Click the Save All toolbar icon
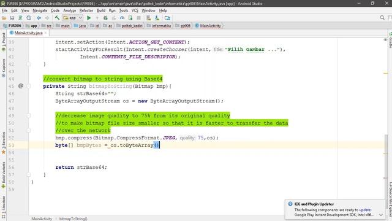This screenshot has width=392, height=221. click(x=12, y=18)
